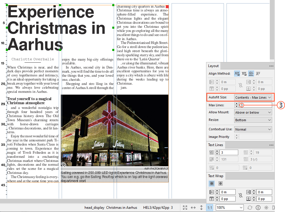Click the fit width horizontal arrows icon
Image resolution: width=285 pixels, height=212 pixels.
[193, 208]
